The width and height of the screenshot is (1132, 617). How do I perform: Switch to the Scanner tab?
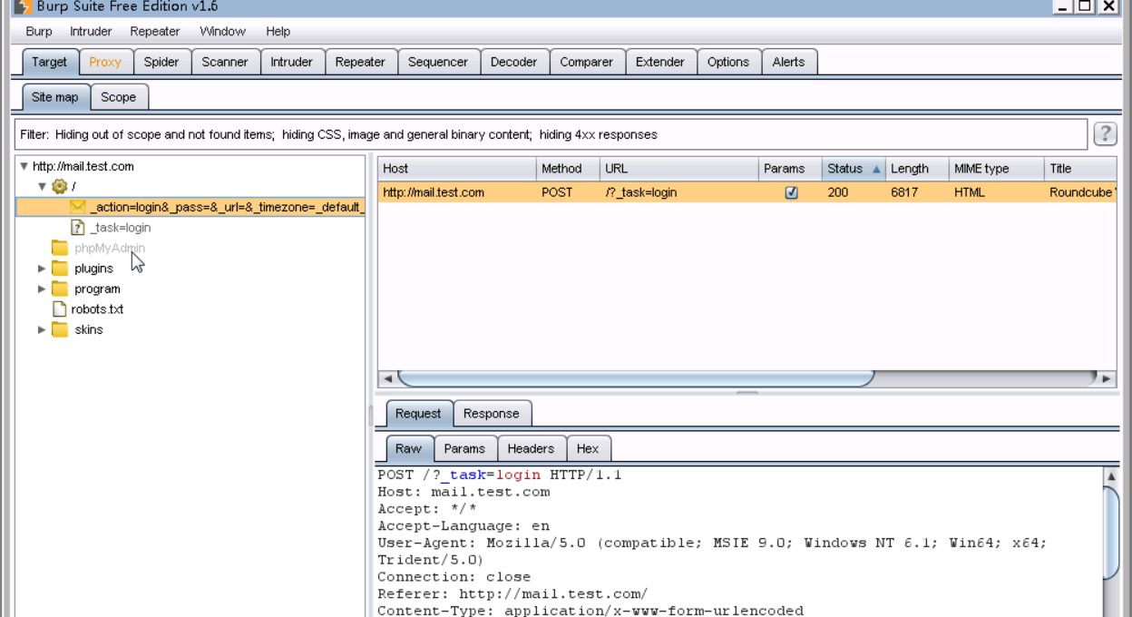coord(225,62)
